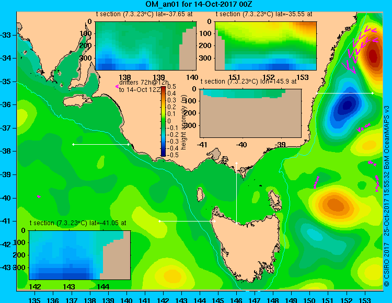
Task: Open the temperature section inset for lon=145.9
Action: 250,113
